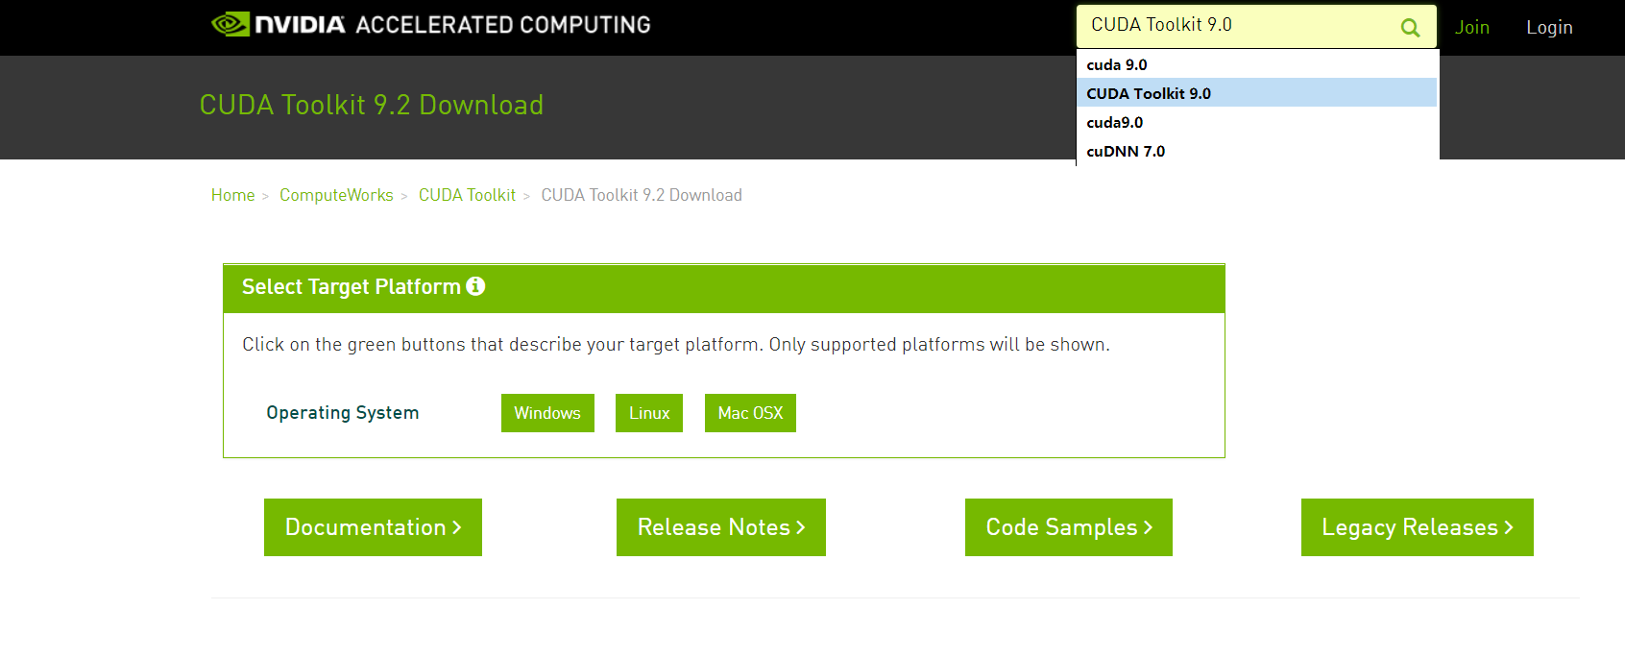
Task: Focus the search box containing CUDA Toolkit 9.0
Action: (x=1256, y=26)
